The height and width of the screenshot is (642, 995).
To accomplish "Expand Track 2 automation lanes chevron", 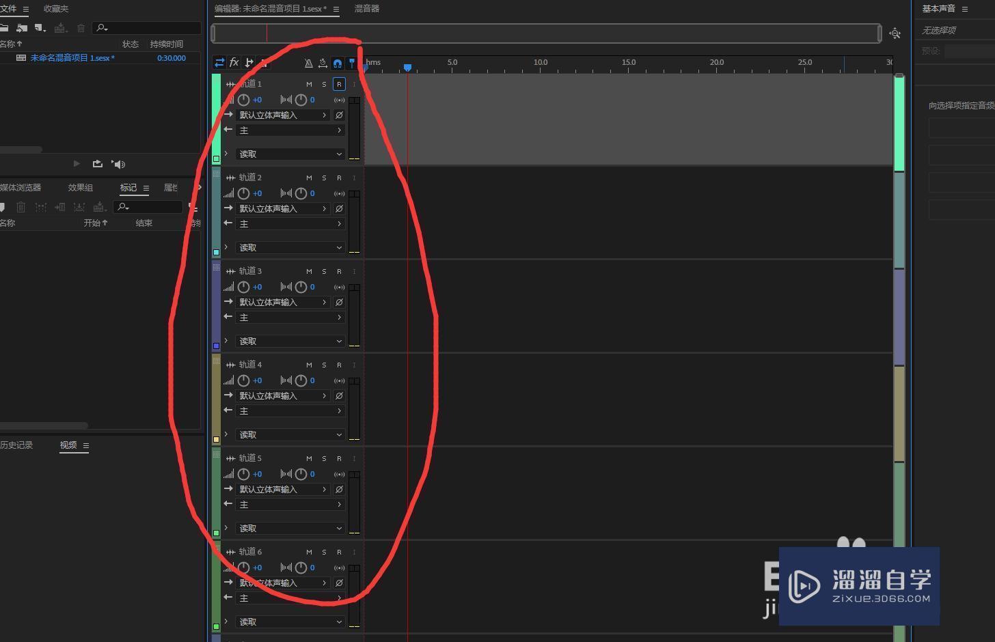I will tap(226, 247).
